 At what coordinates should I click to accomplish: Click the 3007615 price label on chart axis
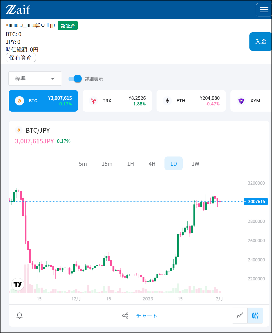[256, 202]
